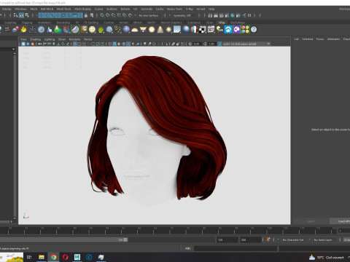Open the viewport Panels menu
This screenshot has width=350, height=262.
point(88,39)
